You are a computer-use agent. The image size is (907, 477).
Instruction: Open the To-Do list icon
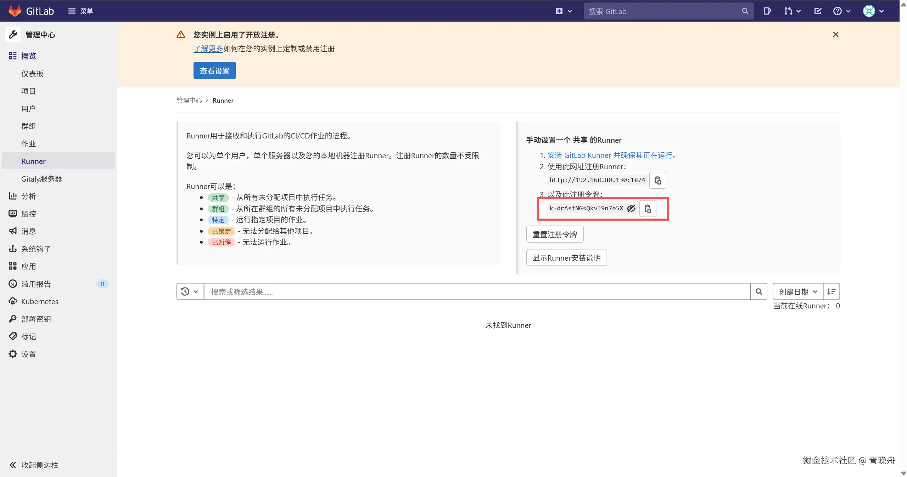click(x=818, y=11)
